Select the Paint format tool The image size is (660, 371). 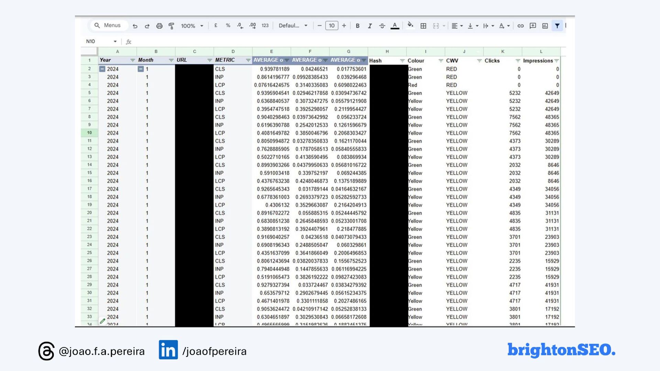point(171,26)
